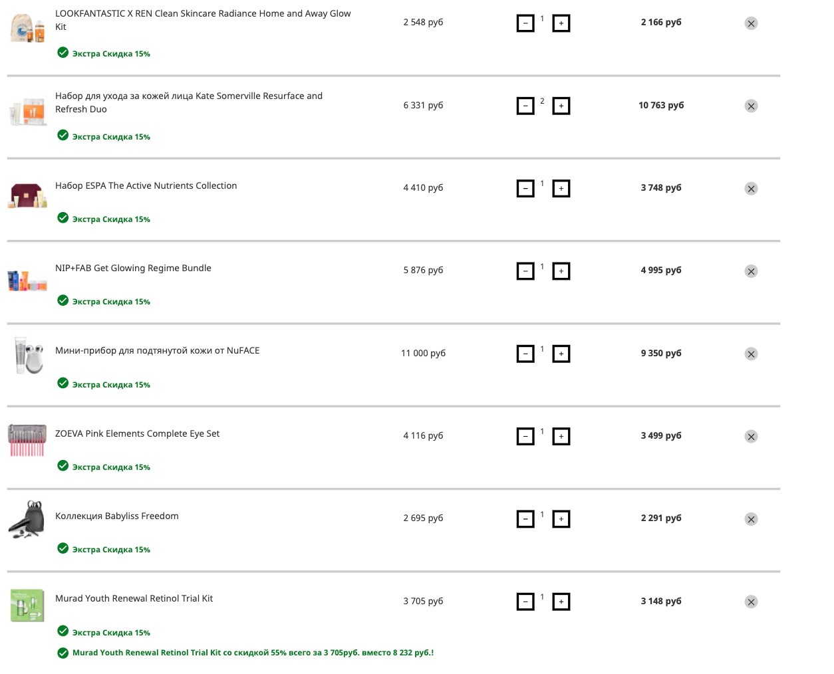Open Murad Youth Renewal Retinol Trial Kit link
The width and height of the screenshot is (834, 674).
pyautogui.click(x=134, y=598)
